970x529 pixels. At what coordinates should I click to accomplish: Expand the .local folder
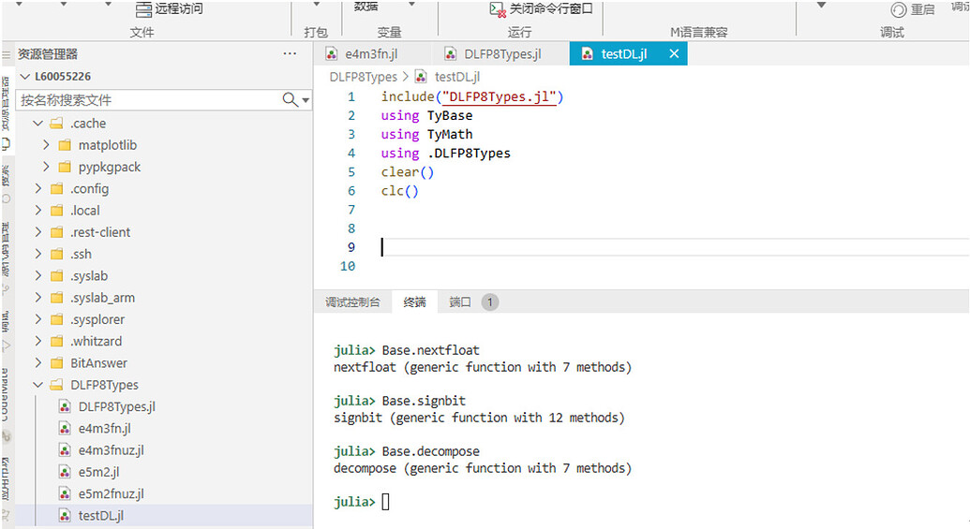(37, 210)
